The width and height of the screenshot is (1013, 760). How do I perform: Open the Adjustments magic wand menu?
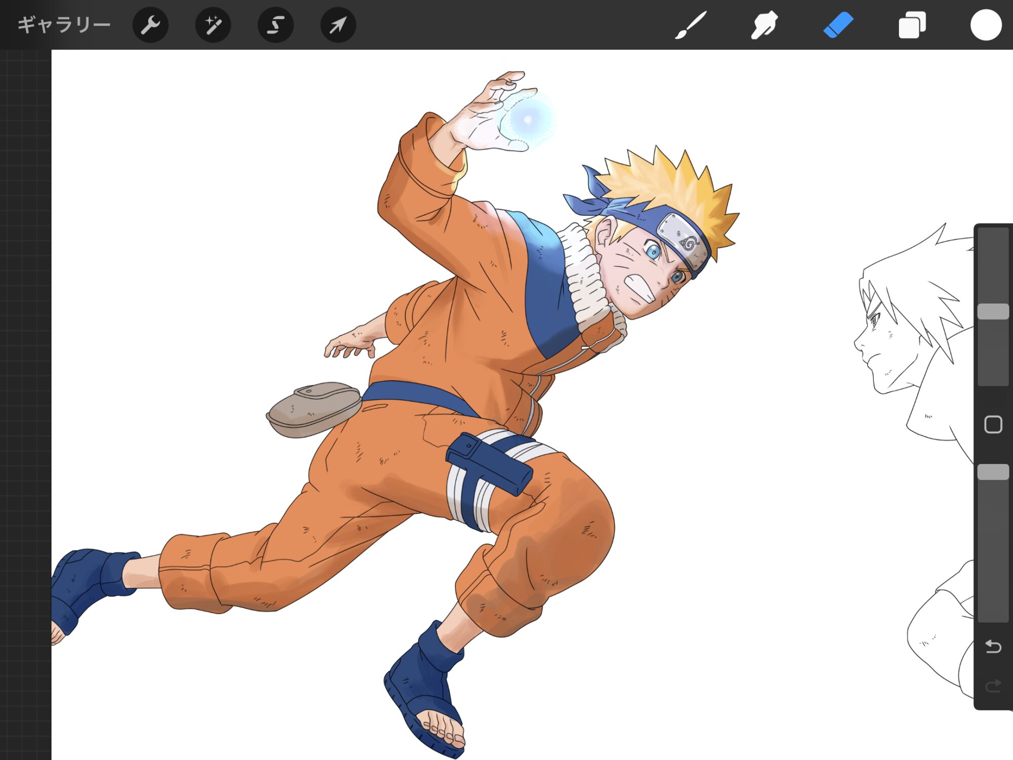coord(213,25)
